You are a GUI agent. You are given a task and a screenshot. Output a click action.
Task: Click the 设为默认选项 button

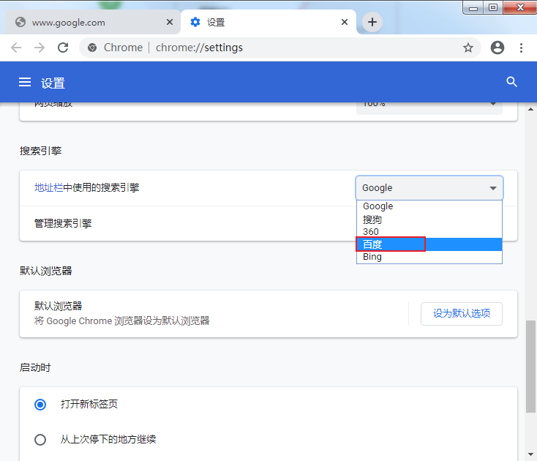pyautogui.click(x=462, y=313)
